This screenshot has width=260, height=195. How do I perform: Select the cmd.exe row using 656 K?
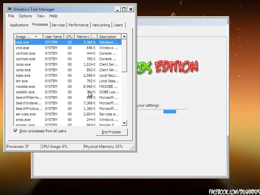coord(68,48)
